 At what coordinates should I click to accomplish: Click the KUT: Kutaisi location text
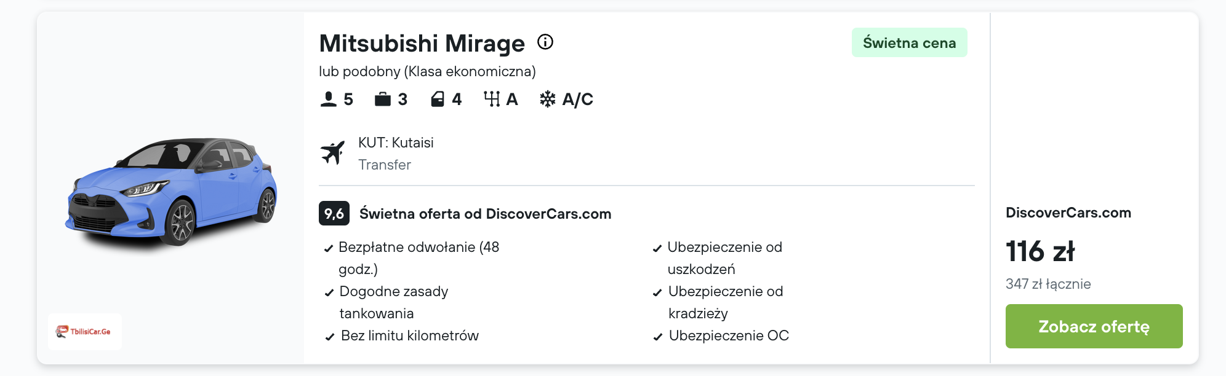coord(396,143)
